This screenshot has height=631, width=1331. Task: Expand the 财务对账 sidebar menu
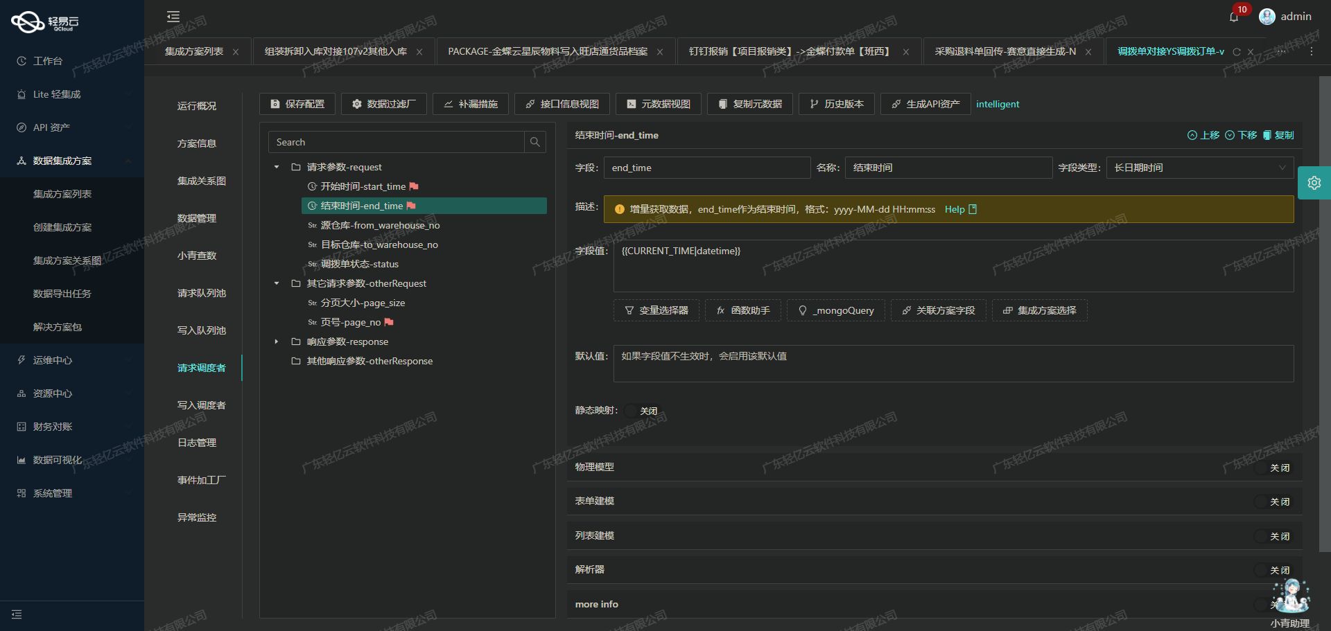(72, 427)
